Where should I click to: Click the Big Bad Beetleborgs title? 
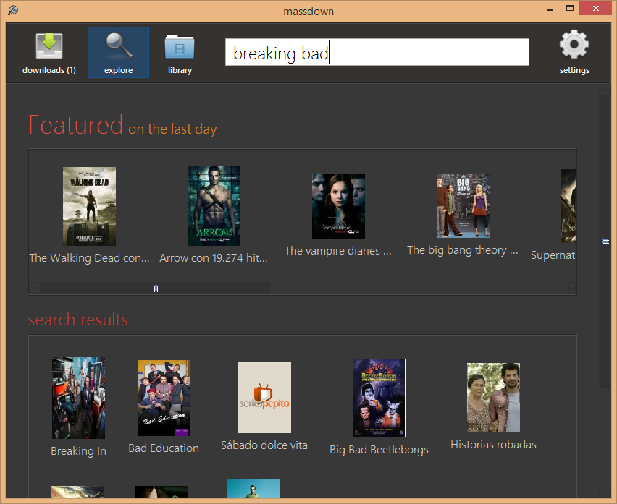pyautogui.click(x=379, y=449)
